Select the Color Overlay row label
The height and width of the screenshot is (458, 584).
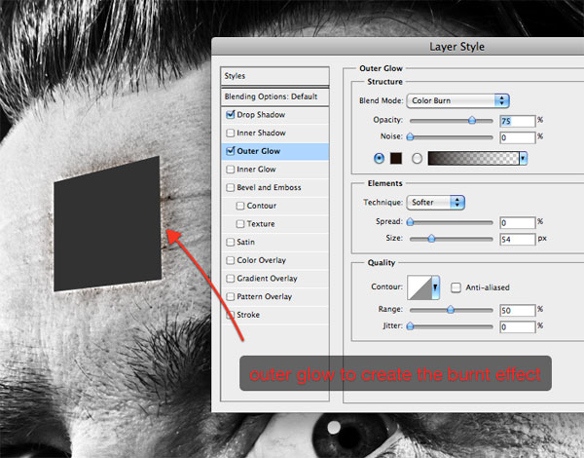[262, 260]
